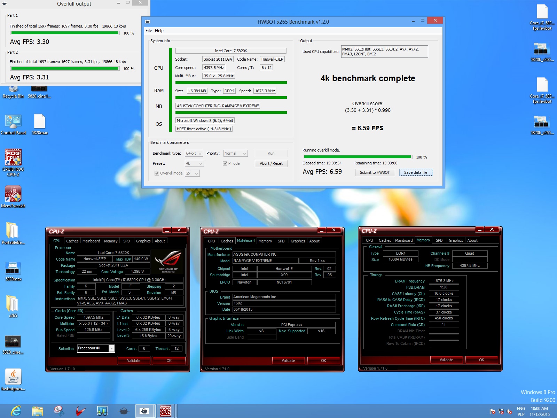Click Validate in the right CPU-Z window

point(446,360)
